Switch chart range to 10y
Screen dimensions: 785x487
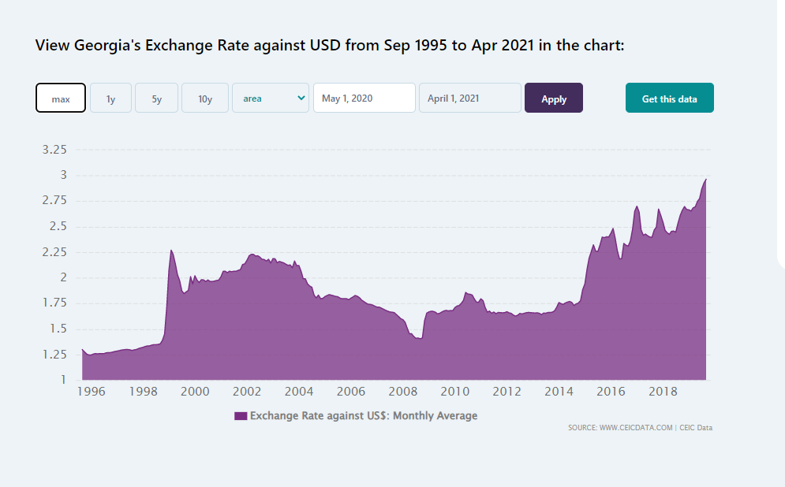(x=205, y=99)
